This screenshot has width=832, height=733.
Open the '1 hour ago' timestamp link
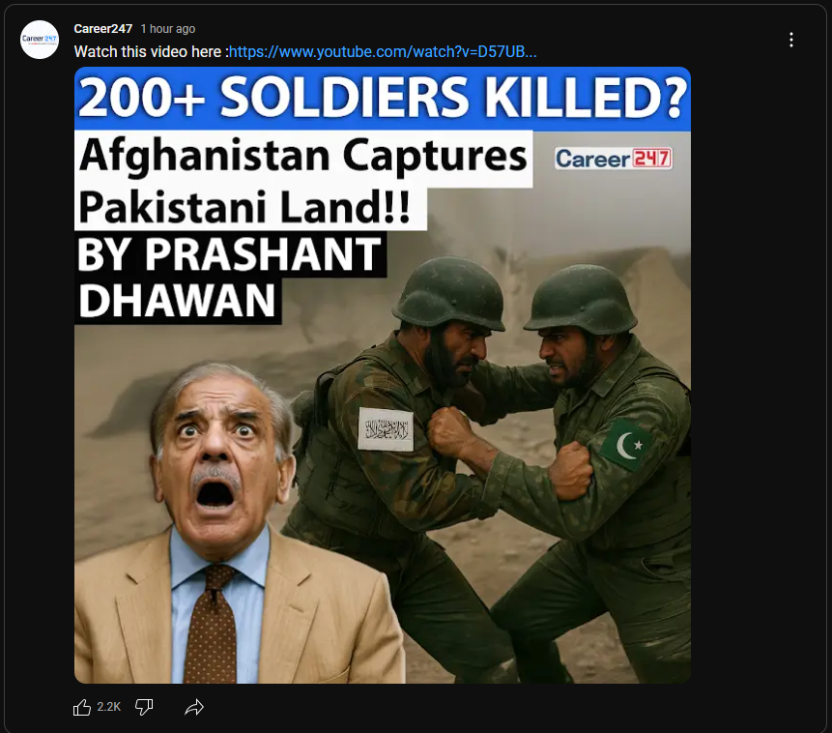click(168, 29)
